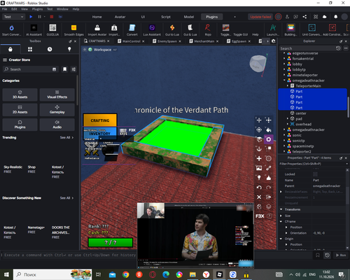Image resolution: width=350 pixels, height=280 pixels.
Task: Switch to the EnemySpawn script tab
Action: 167,41
